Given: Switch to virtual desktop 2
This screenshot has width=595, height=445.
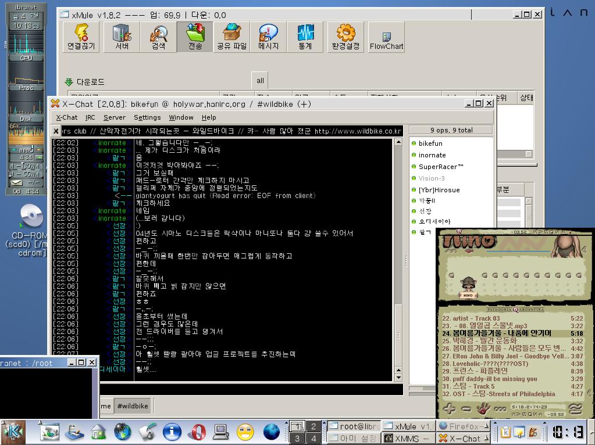Looking at the screenshot, I should click(313, 426).
